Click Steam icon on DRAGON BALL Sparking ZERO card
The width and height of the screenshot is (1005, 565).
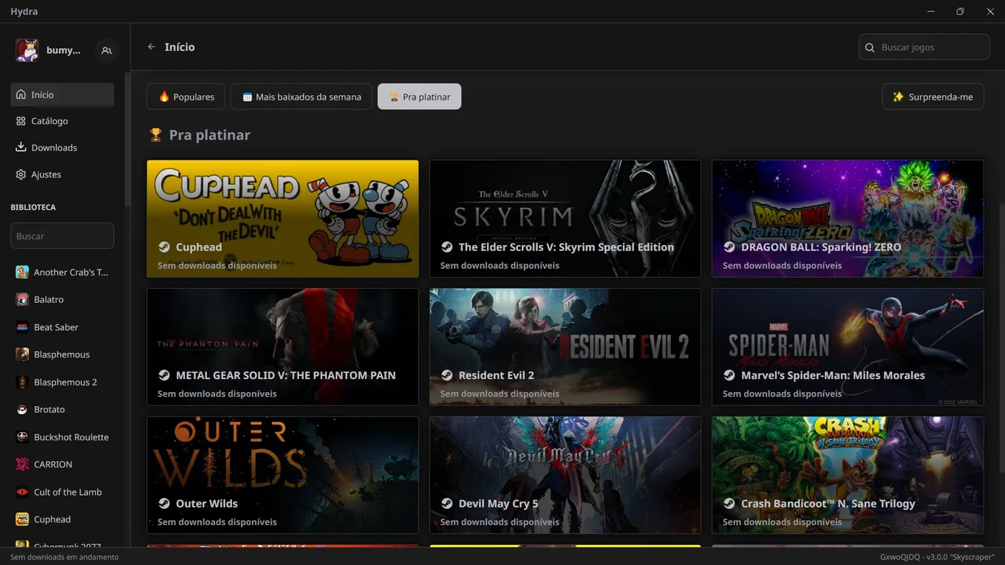point(729,247)
